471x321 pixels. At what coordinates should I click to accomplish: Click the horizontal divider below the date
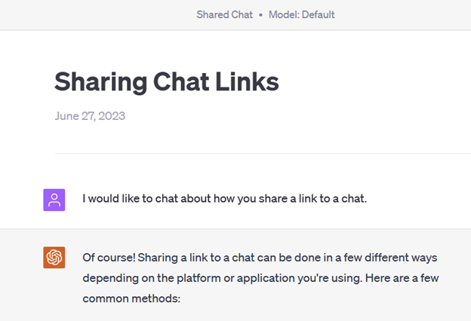pos(263,153)
